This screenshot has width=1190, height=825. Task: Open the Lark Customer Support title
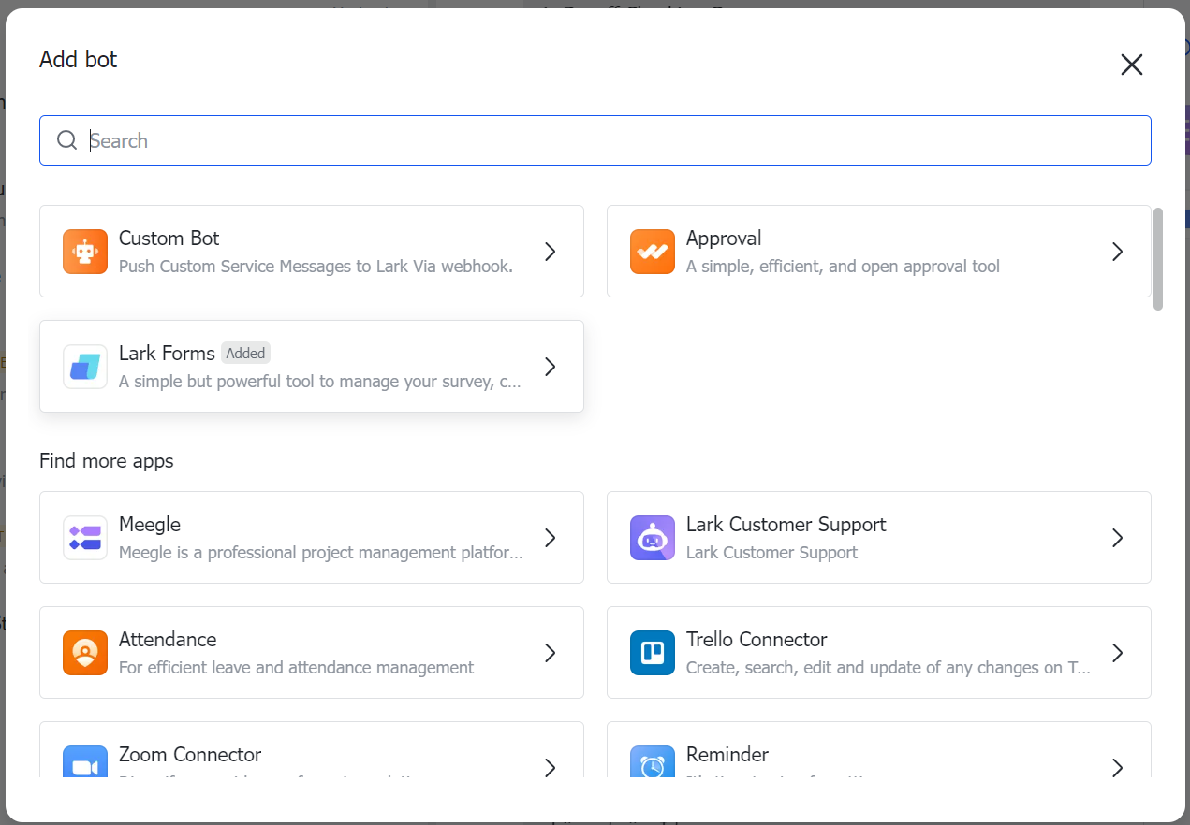[786, 525]
